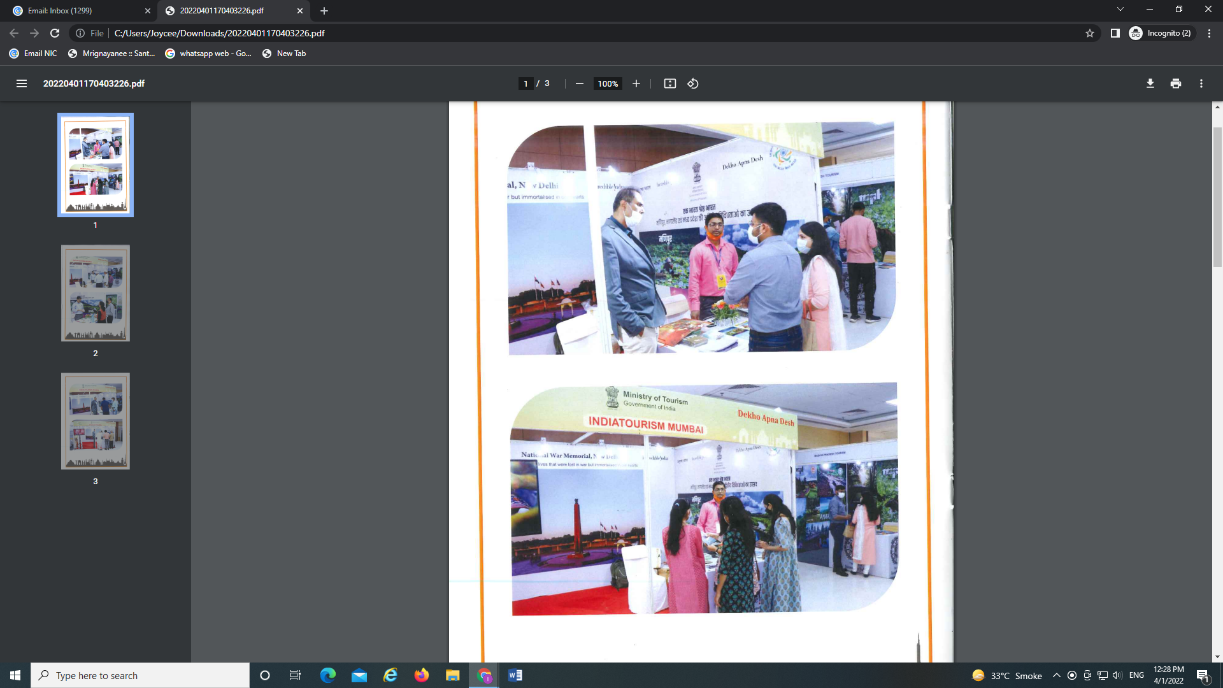
Task: Zoom in with the plus button
Action: click(636, 83)
